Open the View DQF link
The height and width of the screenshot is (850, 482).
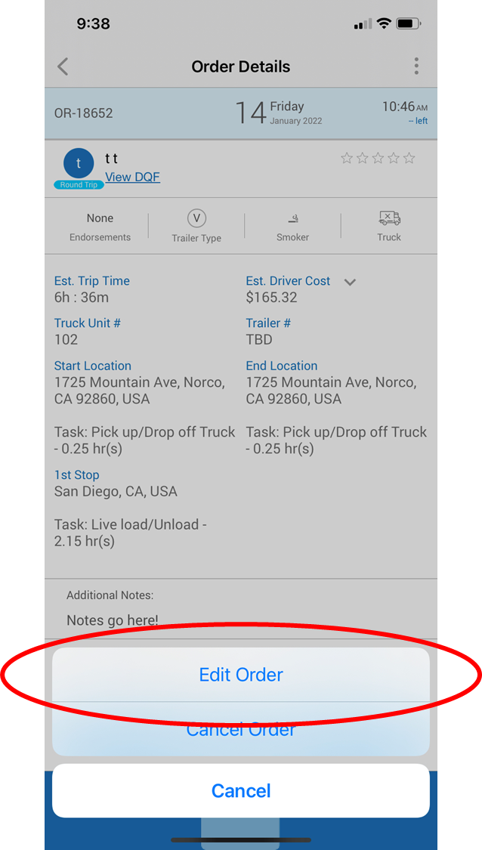coord(132,177)
